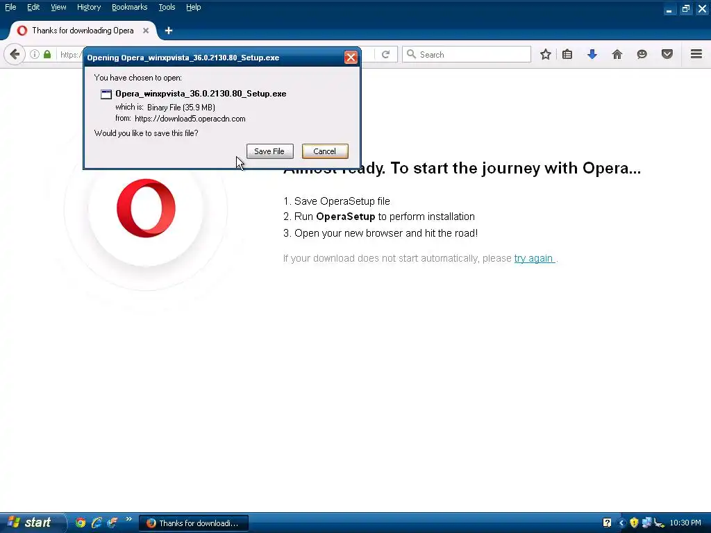Reload the current page

(x=386, y=54)
